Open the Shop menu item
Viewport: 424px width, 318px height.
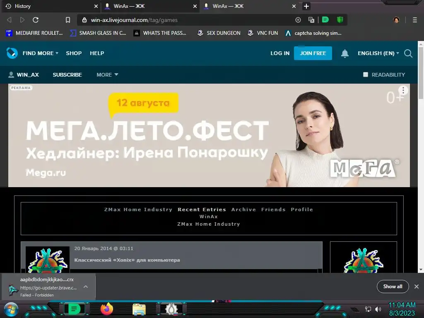pos(74,53)
